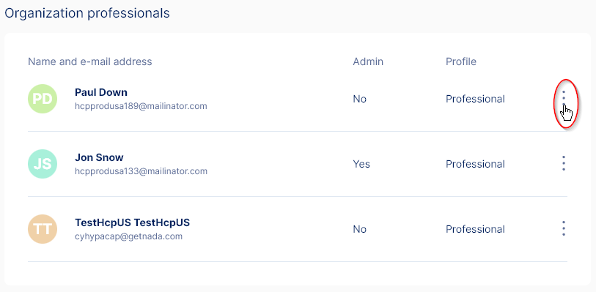Click the hcpprodusa189@mailinator.com email address
The width and height of the screenshot is (596, 292).
[x=141, y=106]
